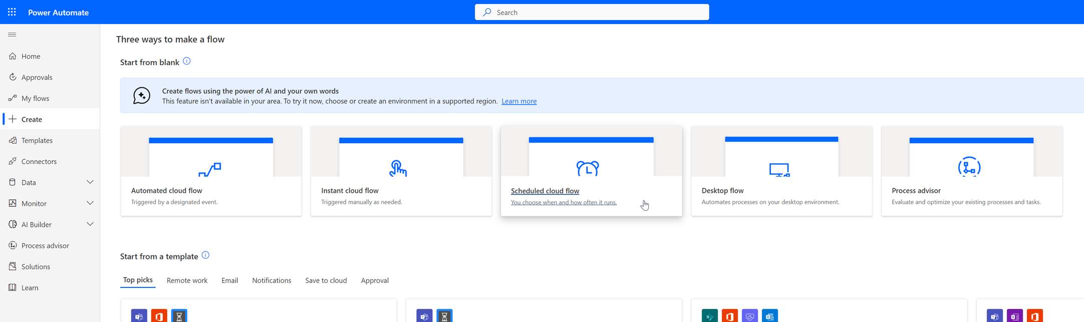
Task: Click Desktop flow card title
Action: 722,190
